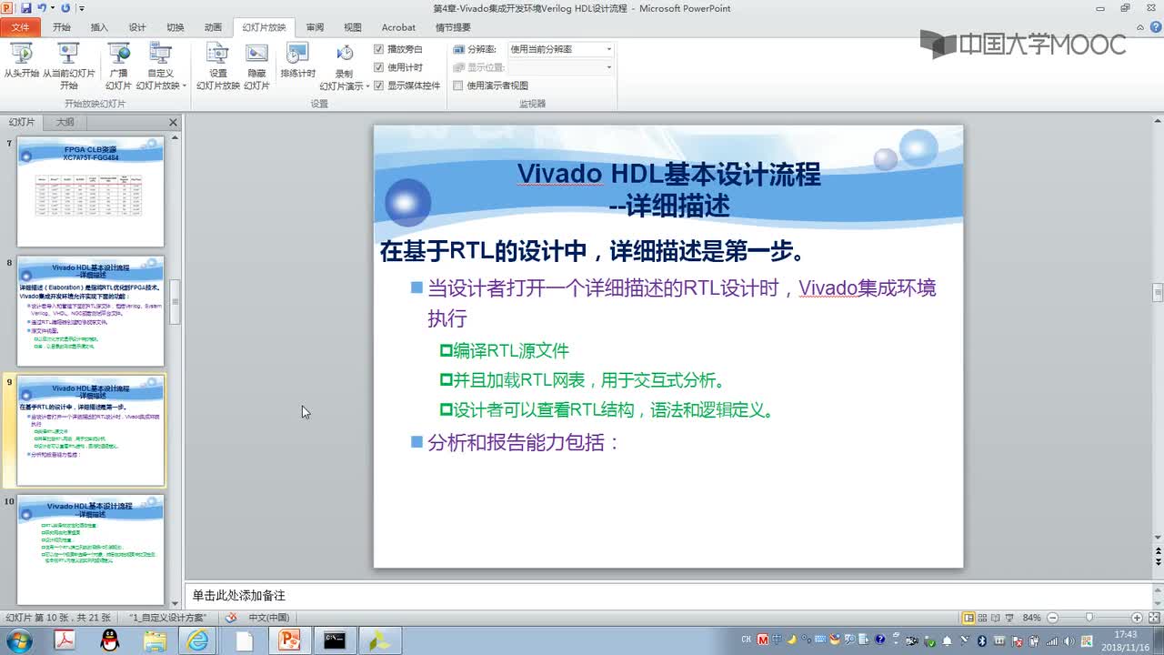Switch to Reading view in status bar
This screenshot has width=1164, height=655.
click(997, 618)
